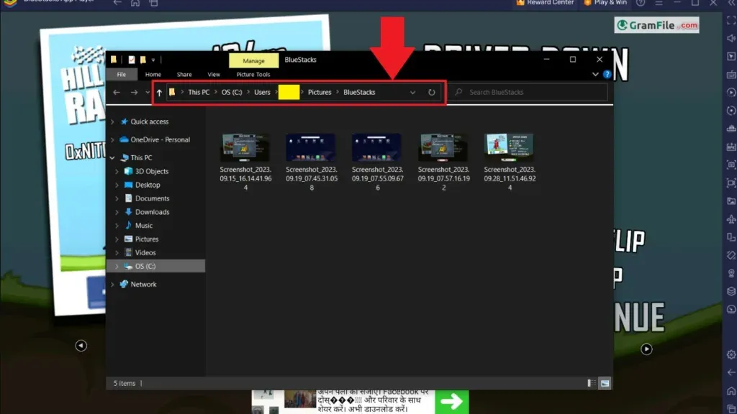
Task: Click green arrow on bottom ad
Action: coord(452,402)
